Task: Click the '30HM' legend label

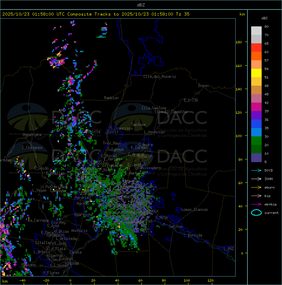Action: pos(268,179)
